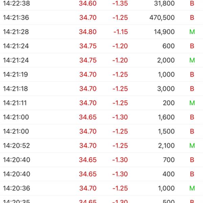Click the 700 volume at 14:20:40

(169, 160)
